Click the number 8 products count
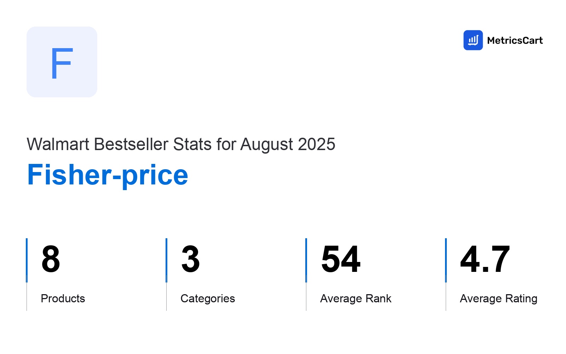Screen dimensions: 566x354 coord(51,259)
